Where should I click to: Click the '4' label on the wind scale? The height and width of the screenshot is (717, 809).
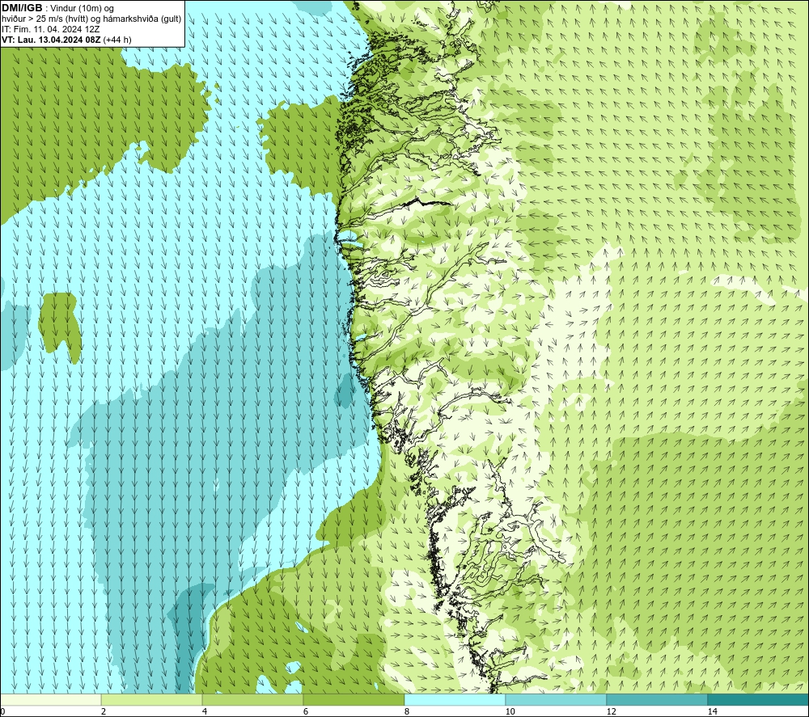point(205,711)
